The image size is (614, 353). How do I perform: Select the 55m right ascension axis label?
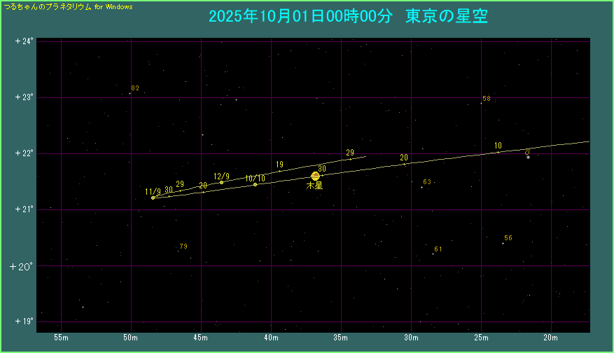(62, 339)
